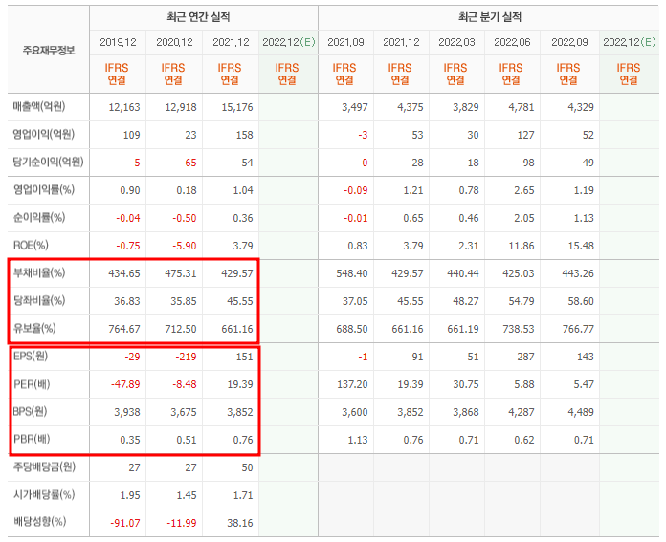Viewport: 666px width, 542px height.
Task: Click the 434.65 debt ratio value
Action: (x=124, y=273)
